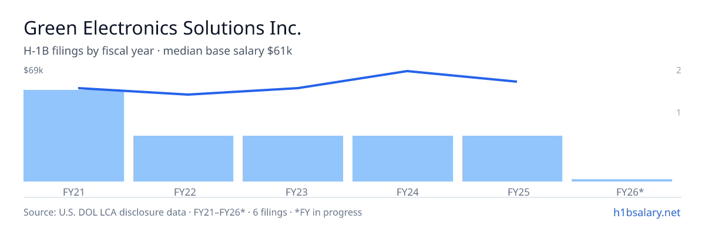Click the $69k salary axis label
The image size is (705, 235).
[x=33, y=70]
